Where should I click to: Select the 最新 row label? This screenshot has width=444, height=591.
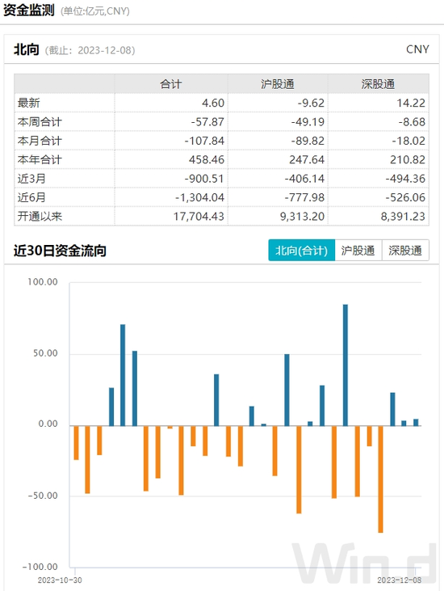(x=28, y=103)
